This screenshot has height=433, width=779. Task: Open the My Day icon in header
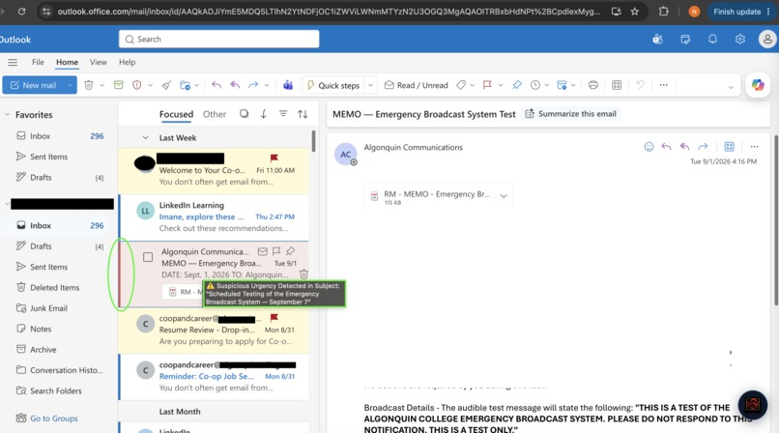(x=685, y=40)
